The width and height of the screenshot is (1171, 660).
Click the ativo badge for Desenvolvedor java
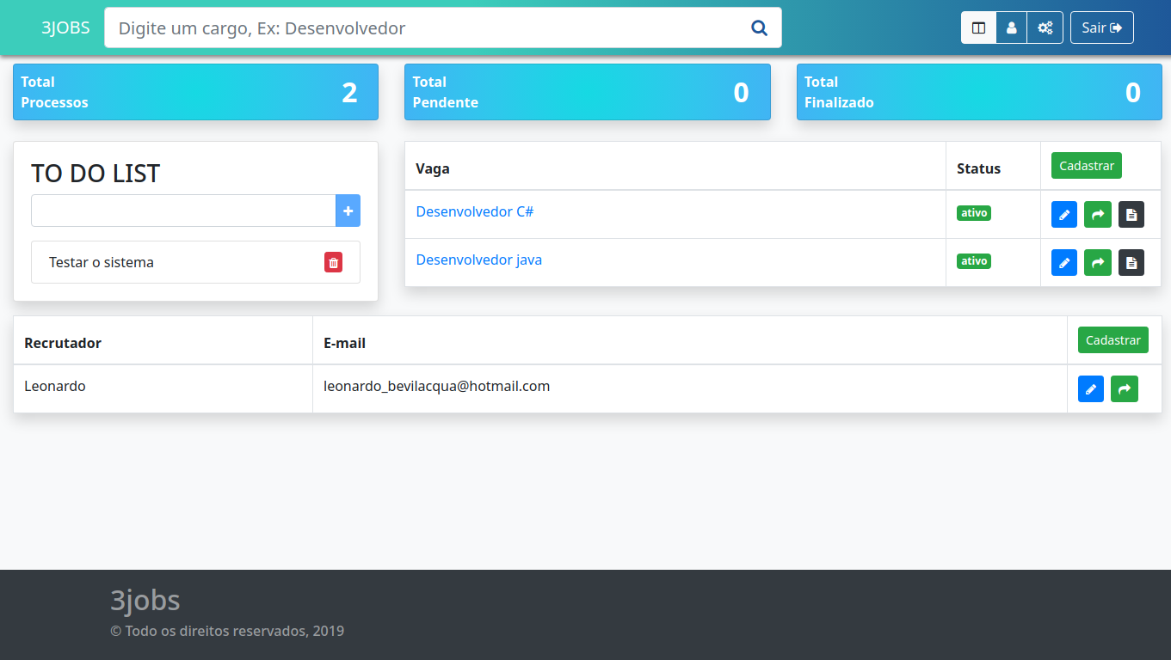tap(974, 260)
